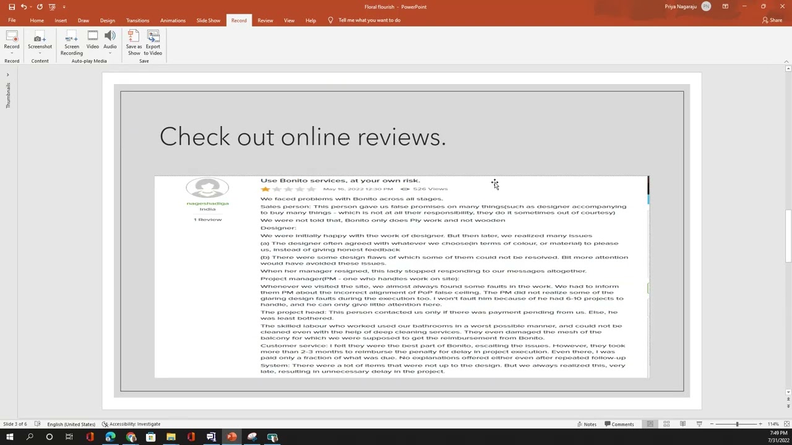Click the taskbar Search icon
The height and width of the screenshot is (445, 792).
[30, 438]
